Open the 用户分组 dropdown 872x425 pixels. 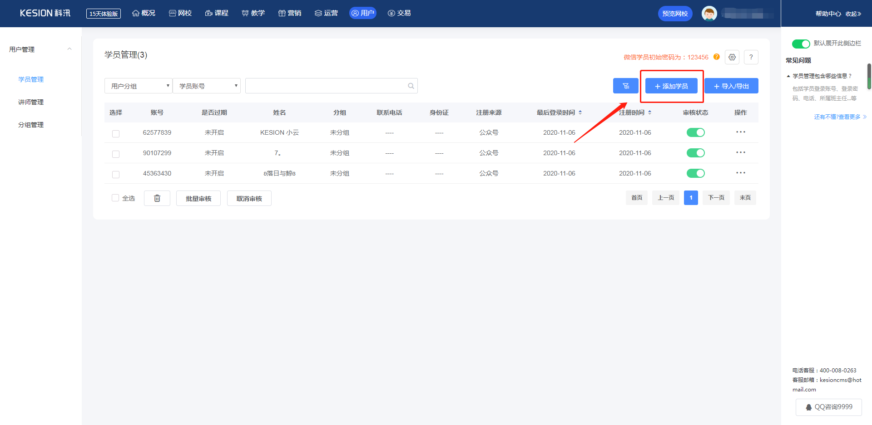(x=138, y=86)
